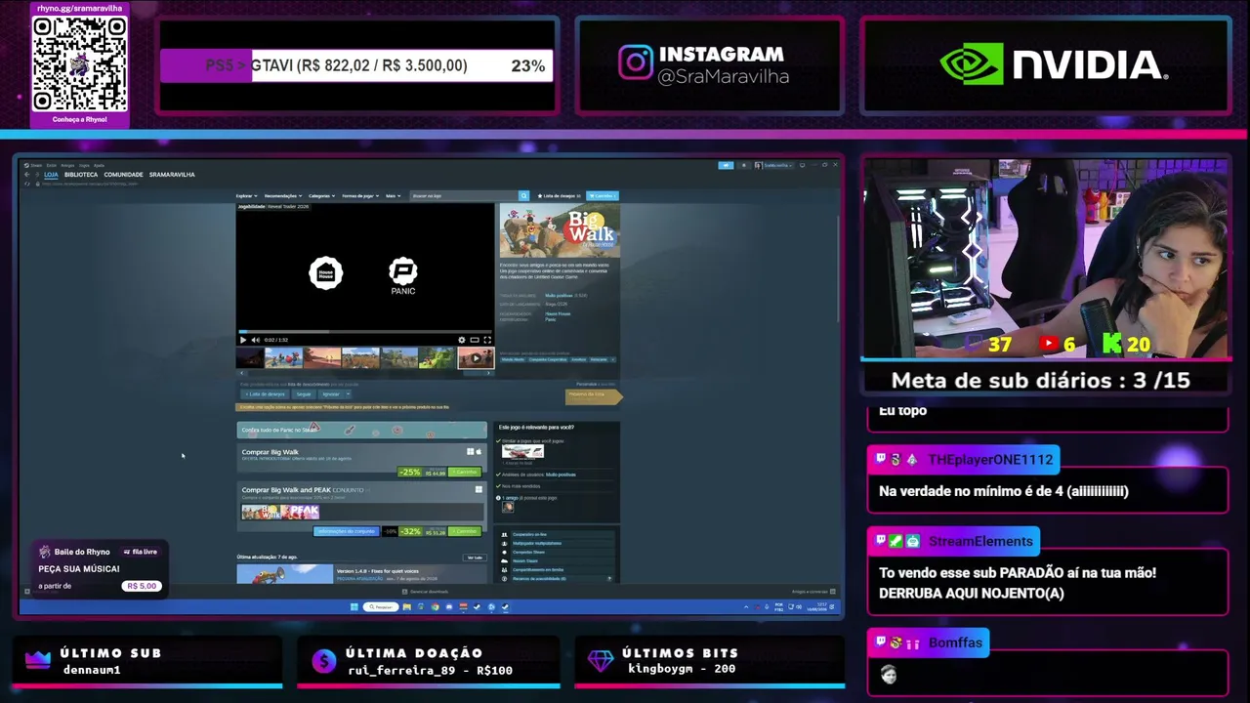
Task: Open the Ajuda menu
Action: pos(99,165)
